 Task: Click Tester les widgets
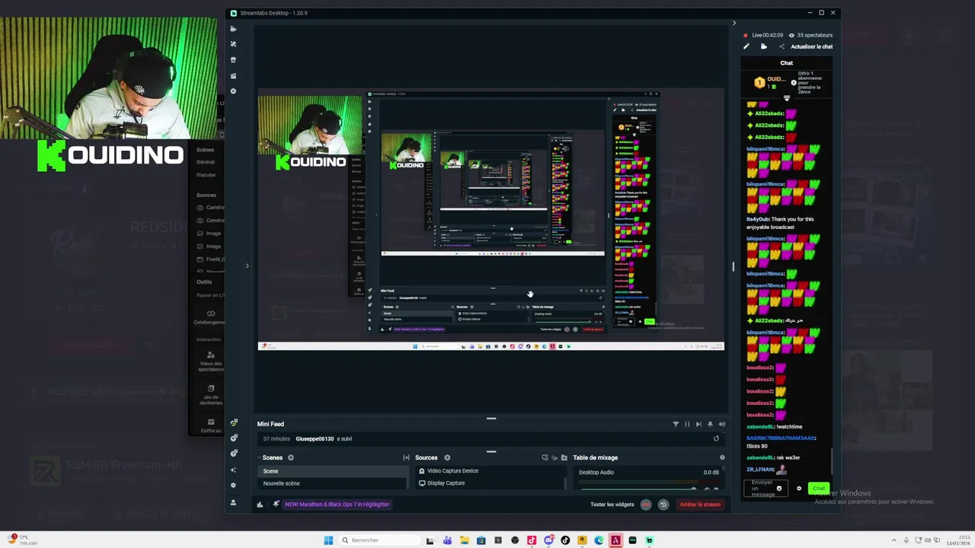(612, 504)
